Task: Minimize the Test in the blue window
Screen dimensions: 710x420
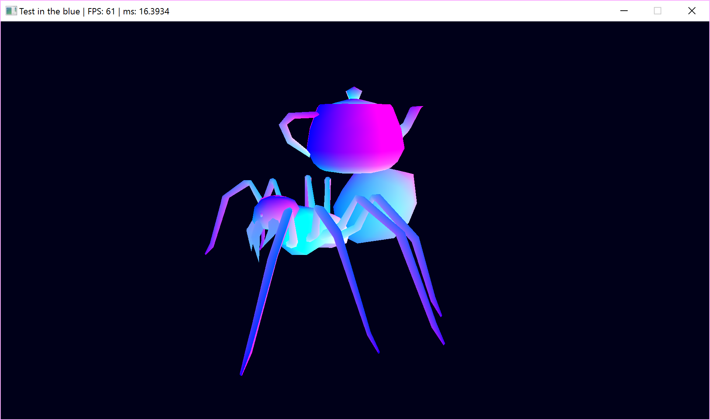Action: point(624,11)
